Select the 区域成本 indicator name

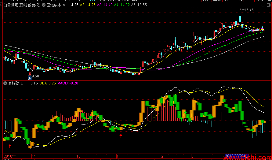(x=54, y=5)
